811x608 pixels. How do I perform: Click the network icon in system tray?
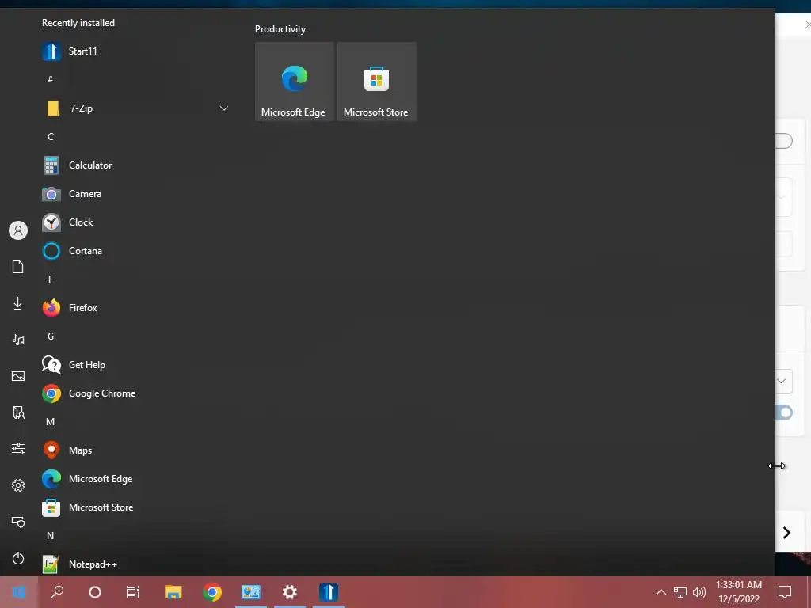coord(680,592)
